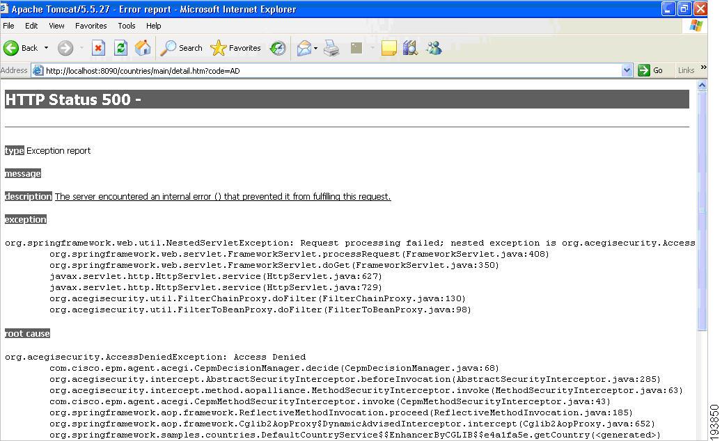Screen dimensions: 722x441
Task: Click the CepmDecisionManager.decide stack line
Action: click(x=274, y=368)
